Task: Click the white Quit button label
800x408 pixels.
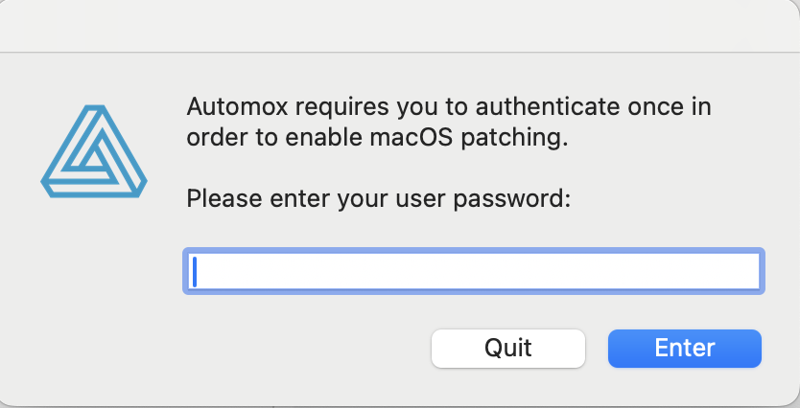Action: 508,349
